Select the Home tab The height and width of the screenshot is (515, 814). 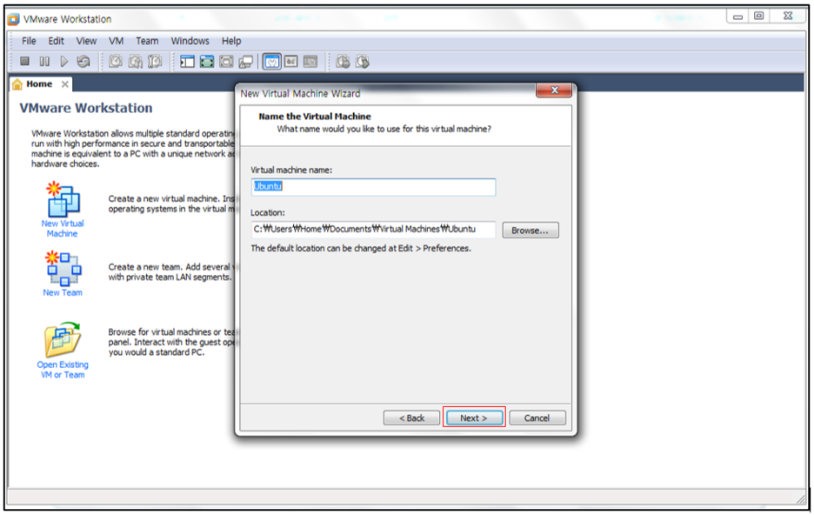point(39,84)
